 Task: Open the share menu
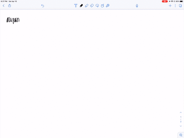(10, 5)
